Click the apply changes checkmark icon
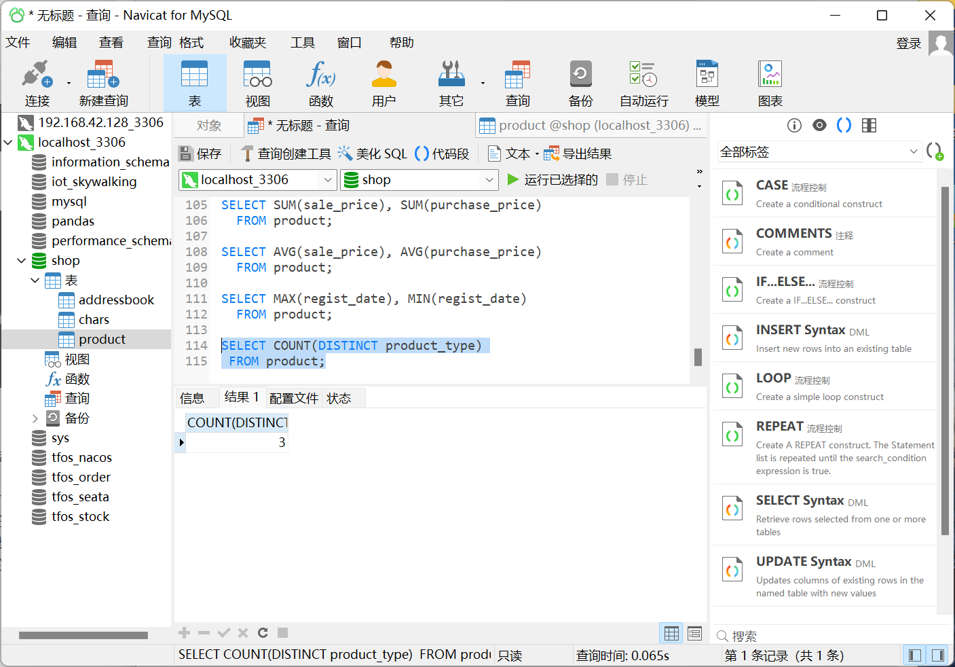 coord(223,633)
